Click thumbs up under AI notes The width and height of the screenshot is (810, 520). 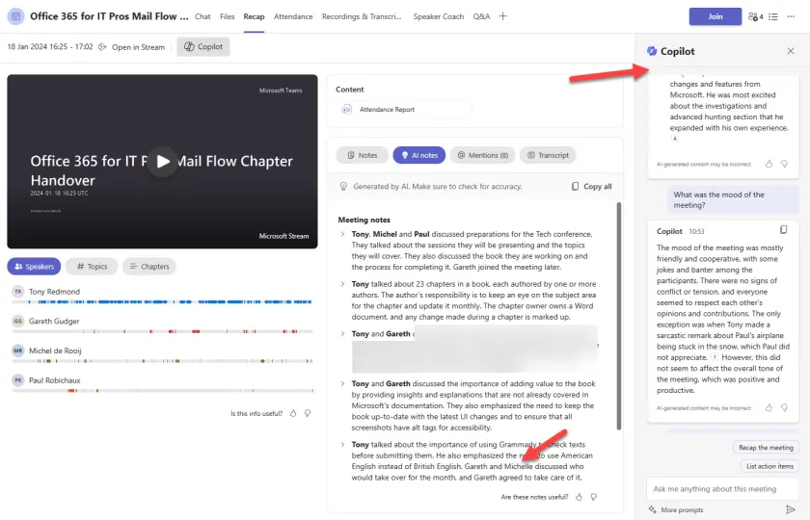coord(579,497)
